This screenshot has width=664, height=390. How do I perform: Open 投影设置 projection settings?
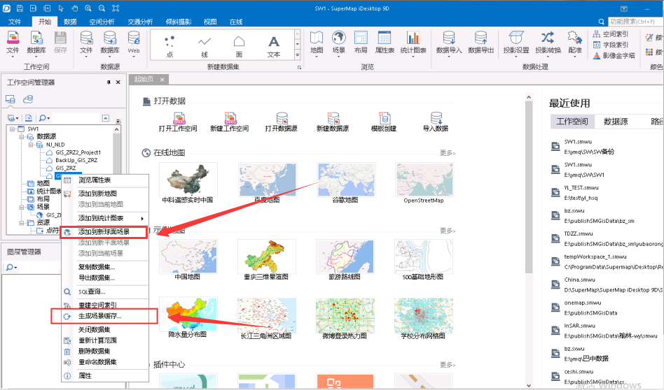point(516,43)
